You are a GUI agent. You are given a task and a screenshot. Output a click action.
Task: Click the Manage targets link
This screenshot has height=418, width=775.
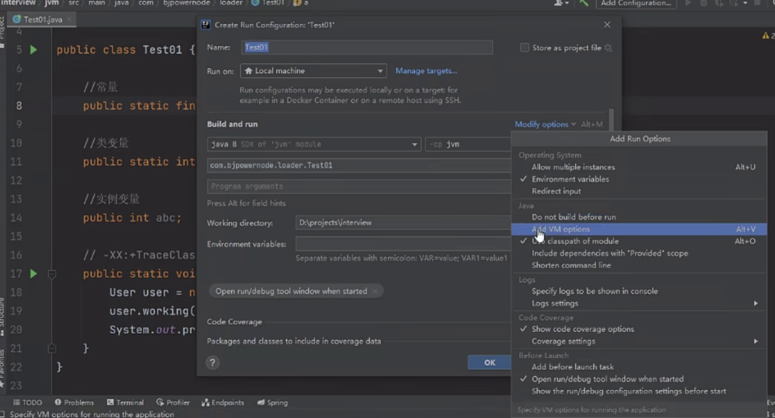[426, 71]
